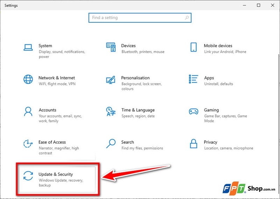This screenshot has width=280, height=199.
Task: Click the magnifier icon in search box
Action: click(187, 18)
